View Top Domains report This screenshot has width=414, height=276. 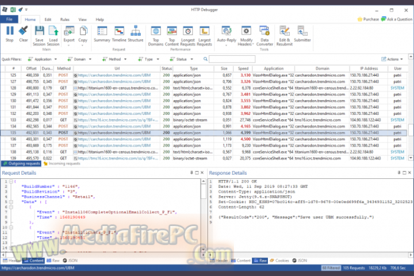[156, 36]
